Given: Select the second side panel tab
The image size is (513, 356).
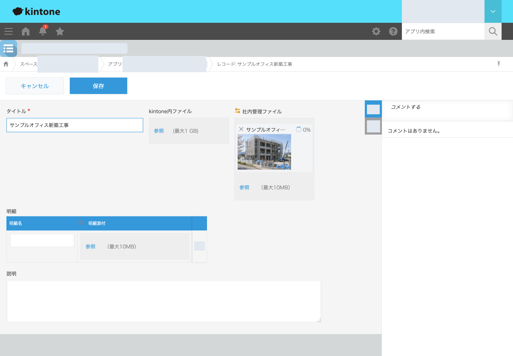Looking at the screenshot, I should click(x=373, y=126).
